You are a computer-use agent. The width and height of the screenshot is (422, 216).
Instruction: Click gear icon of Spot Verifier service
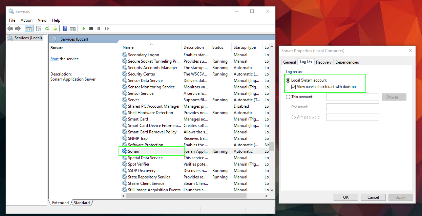(125, 164)
